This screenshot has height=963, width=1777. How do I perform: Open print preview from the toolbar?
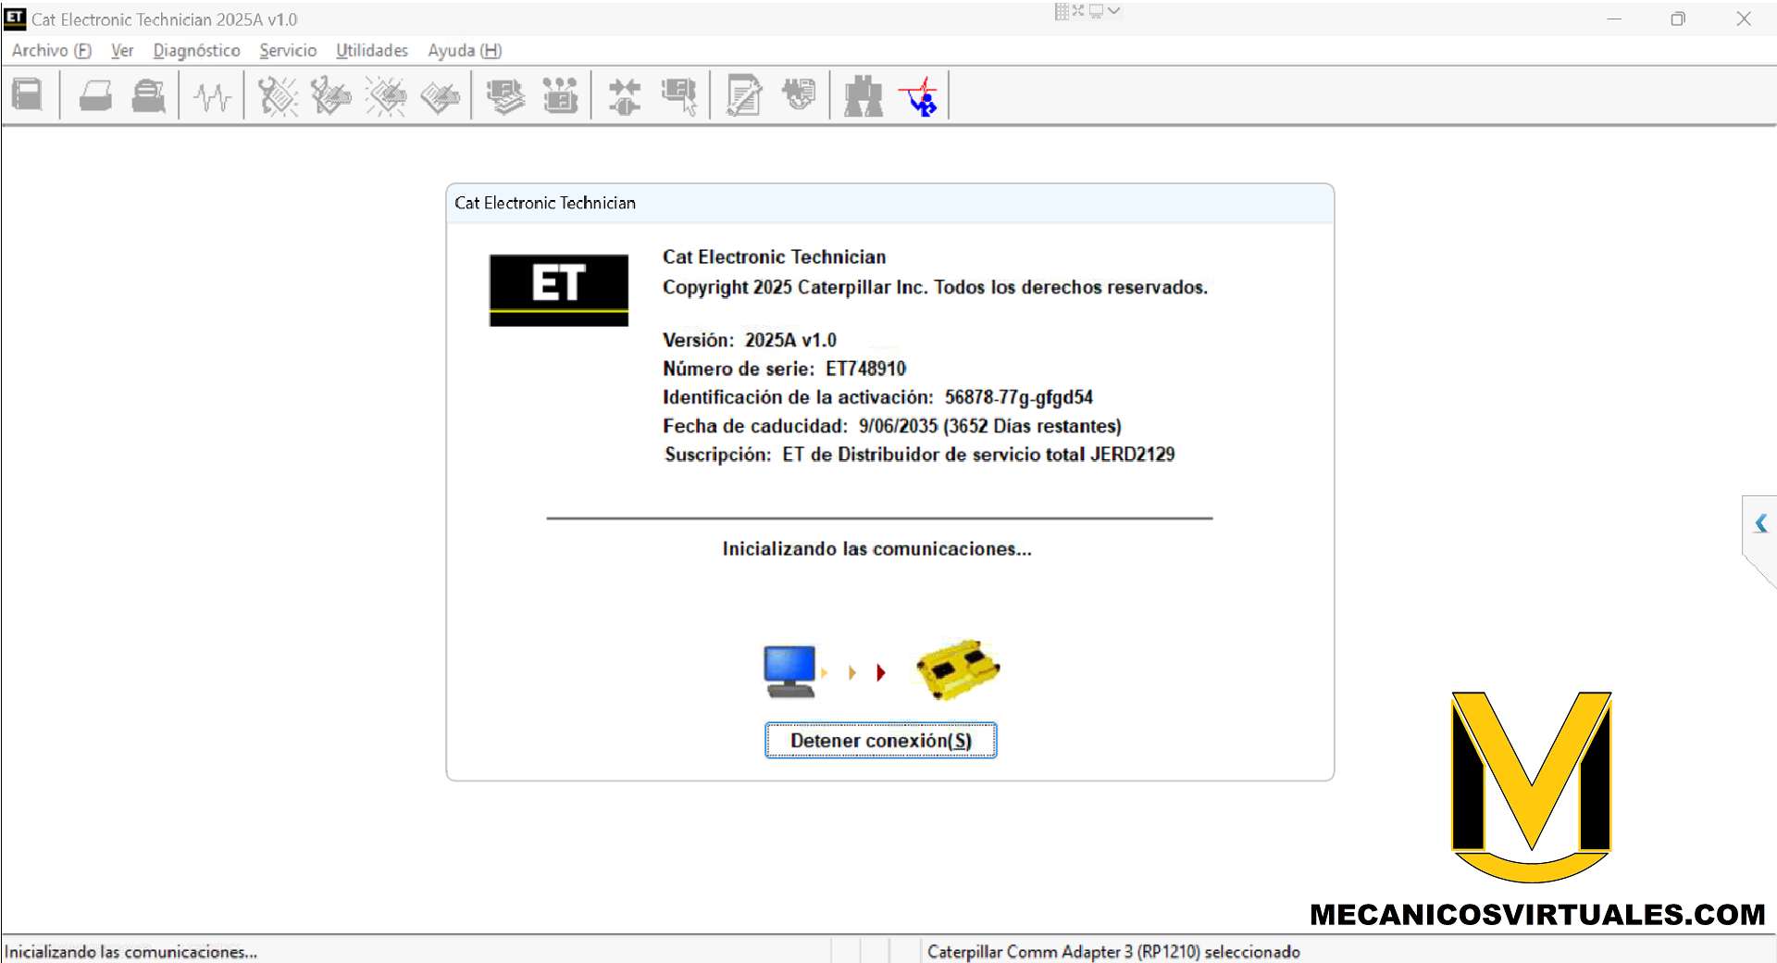(x=148, y=96)
